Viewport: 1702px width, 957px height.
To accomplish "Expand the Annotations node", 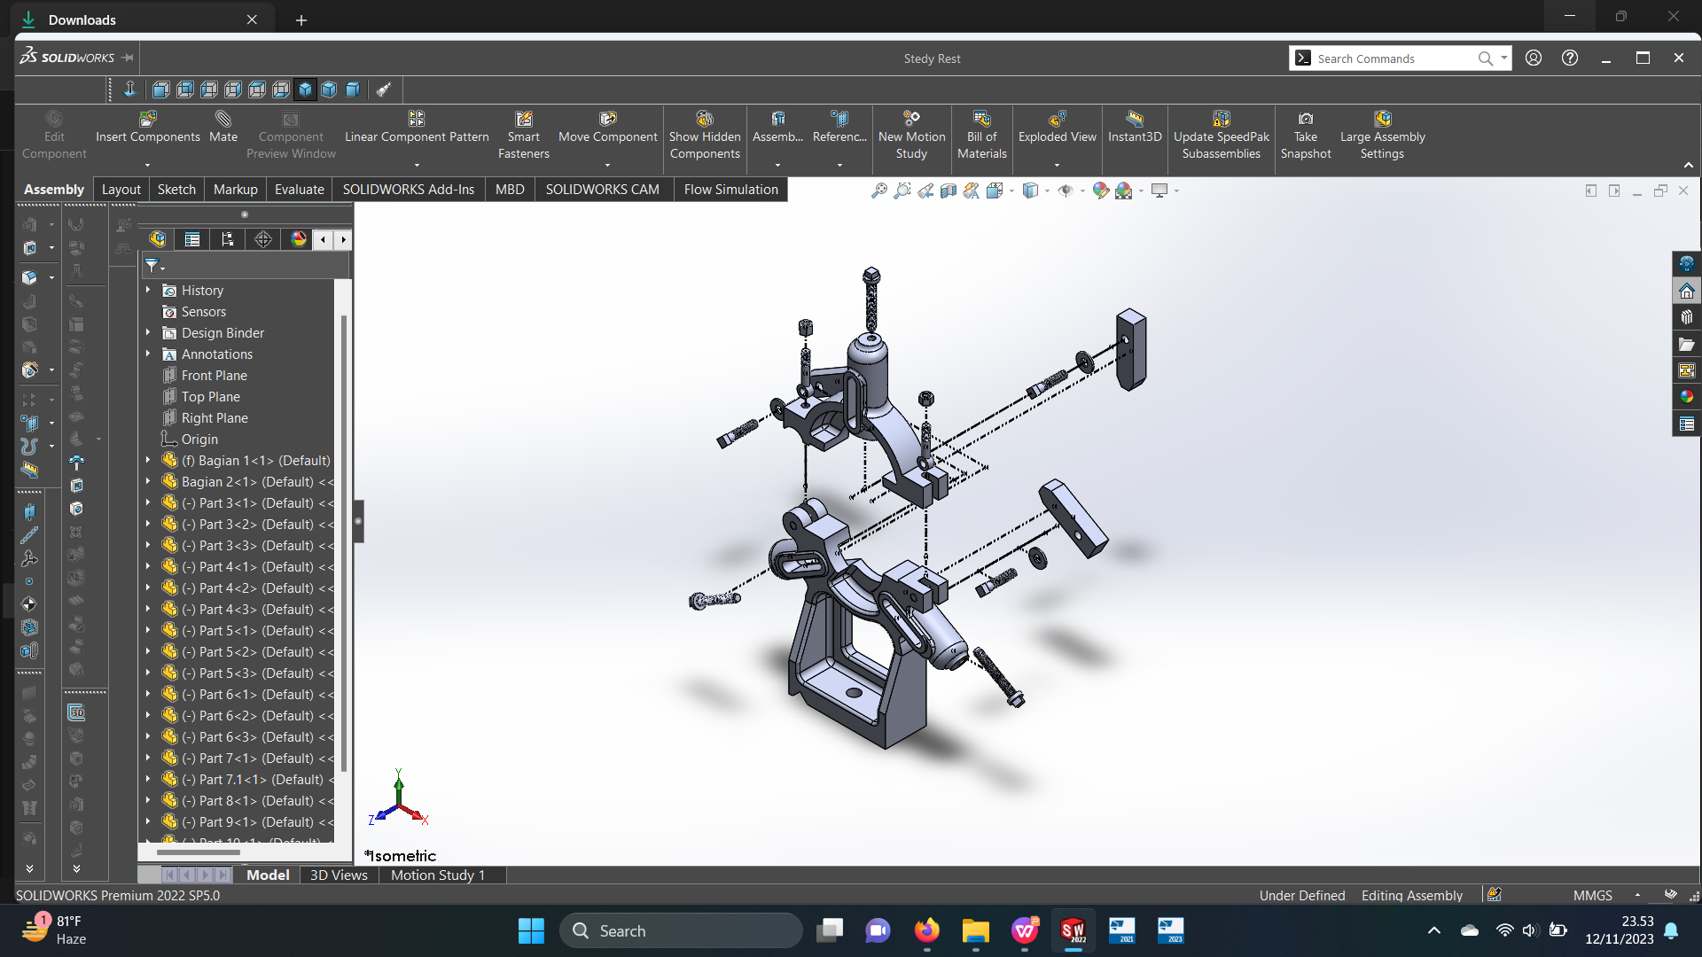I will pos(148,354).
